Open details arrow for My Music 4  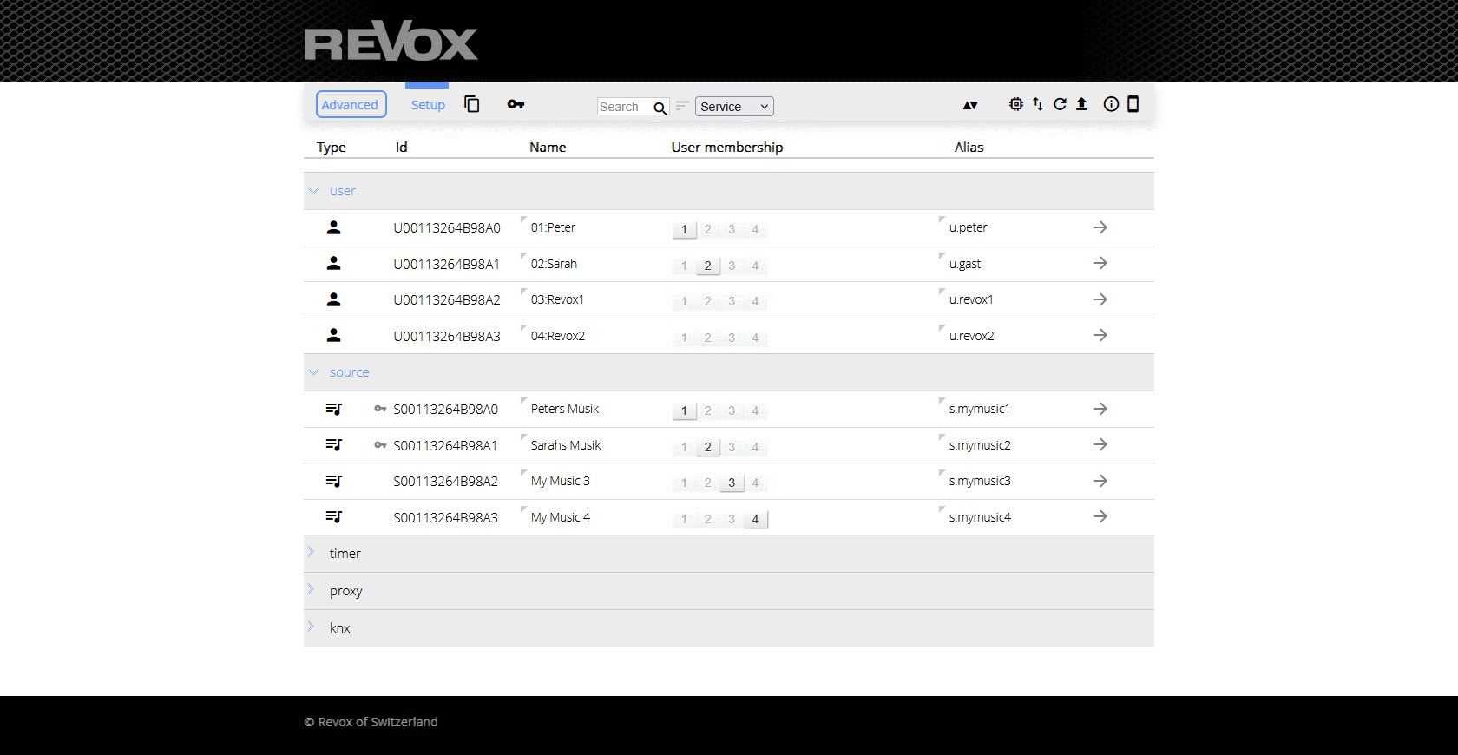tap(1100, 516)
